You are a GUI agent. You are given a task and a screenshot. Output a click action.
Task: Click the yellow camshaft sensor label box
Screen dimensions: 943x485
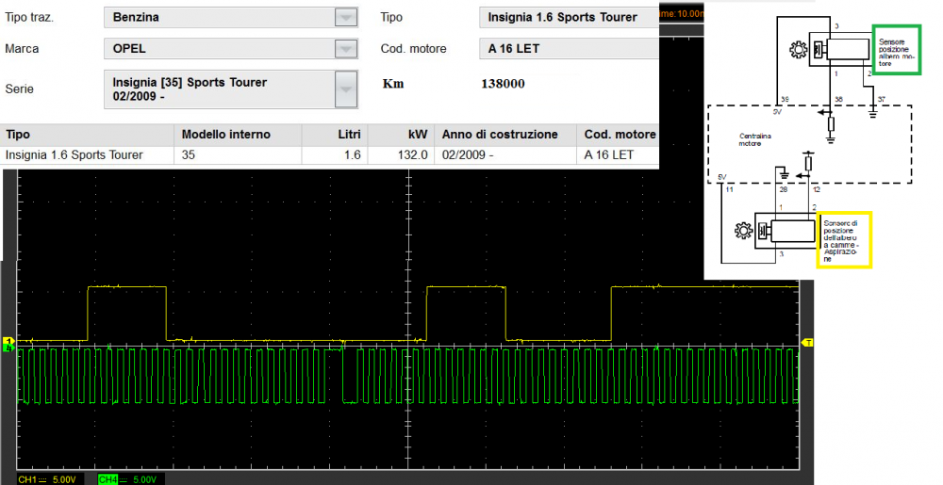843,238
